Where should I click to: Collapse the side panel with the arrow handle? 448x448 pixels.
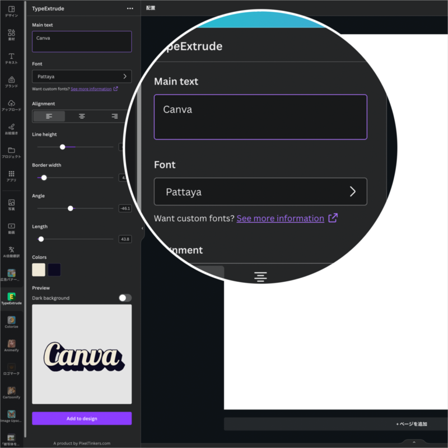pos(142,228)
